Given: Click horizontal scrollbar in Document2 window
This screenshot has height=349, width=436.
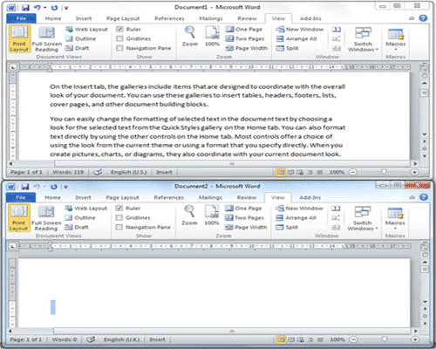Looking at the screenshot, I should click(232, 331).
